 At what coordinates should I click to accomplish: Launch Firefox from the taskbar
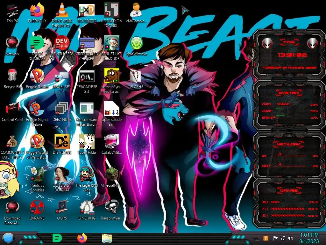82,238
